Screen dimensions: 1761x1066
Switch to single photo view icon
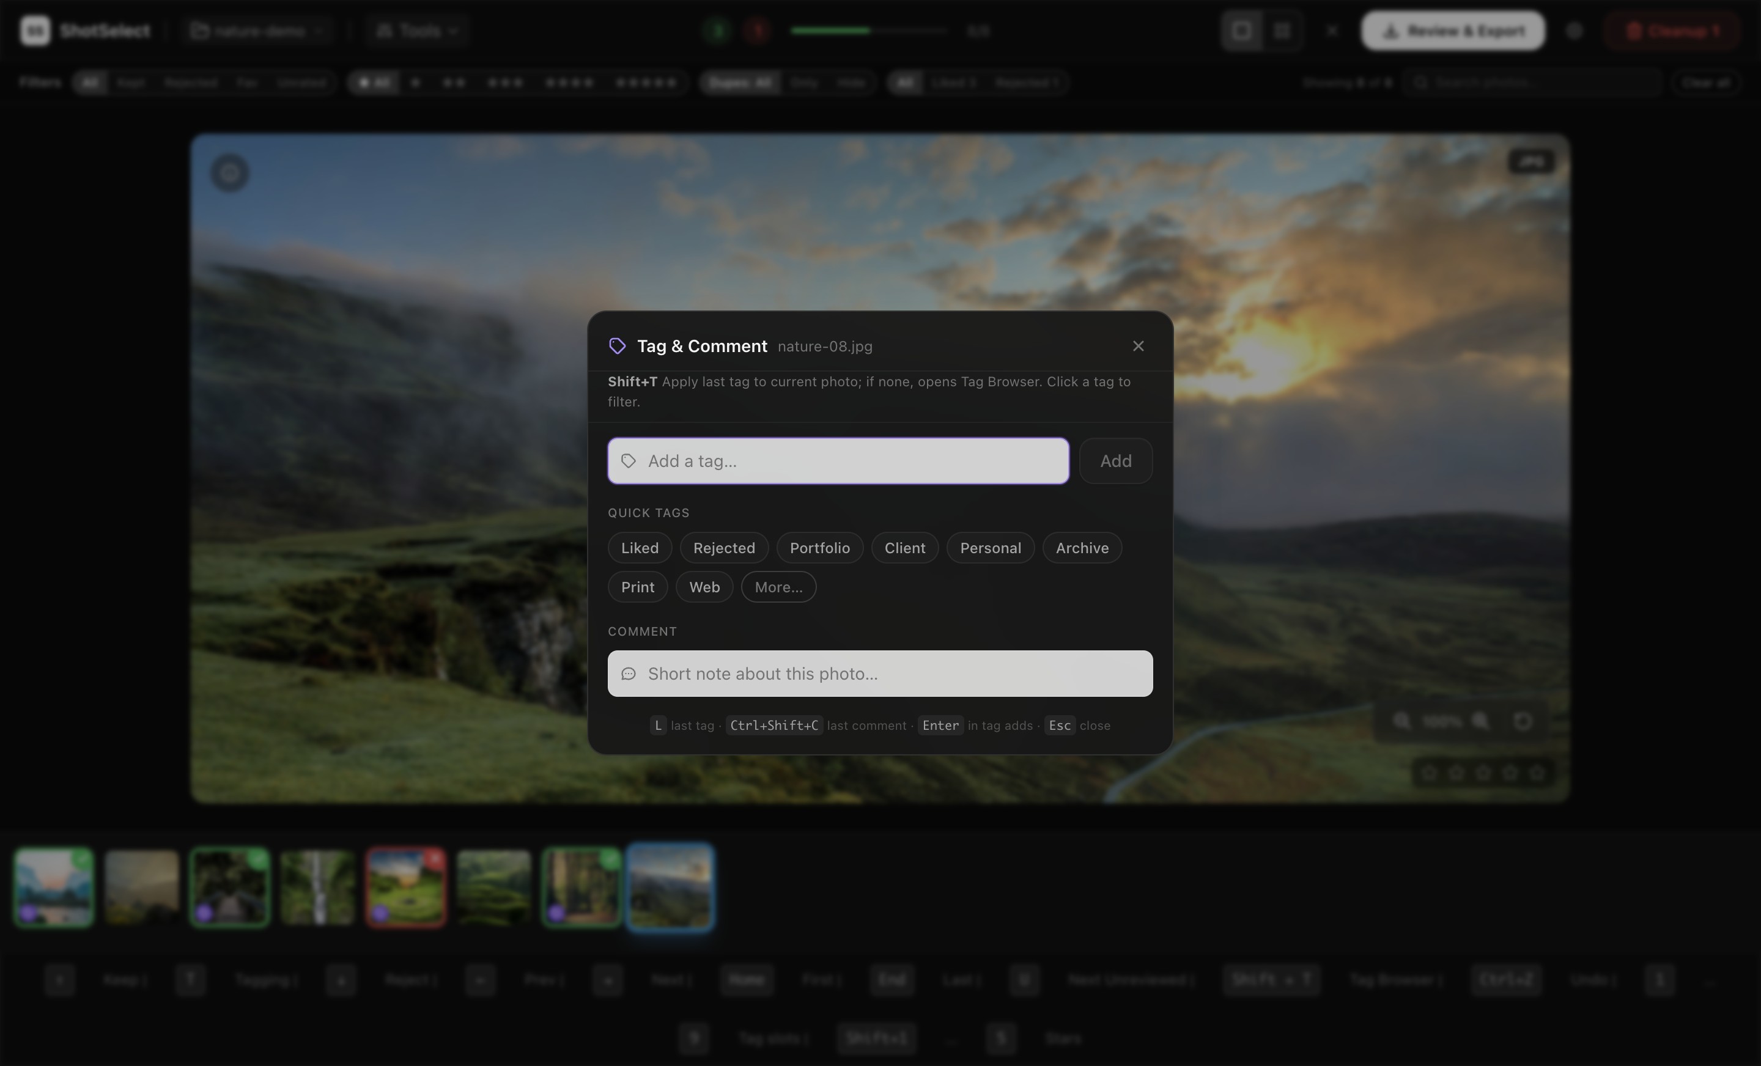tap(1241, 30)
